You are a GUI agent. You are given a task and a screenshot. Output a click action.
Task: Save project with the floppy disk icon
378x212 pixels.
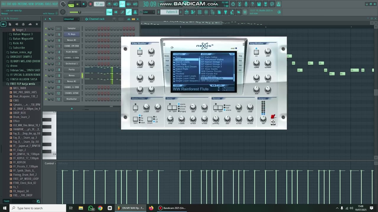click(x=259, y=4)
